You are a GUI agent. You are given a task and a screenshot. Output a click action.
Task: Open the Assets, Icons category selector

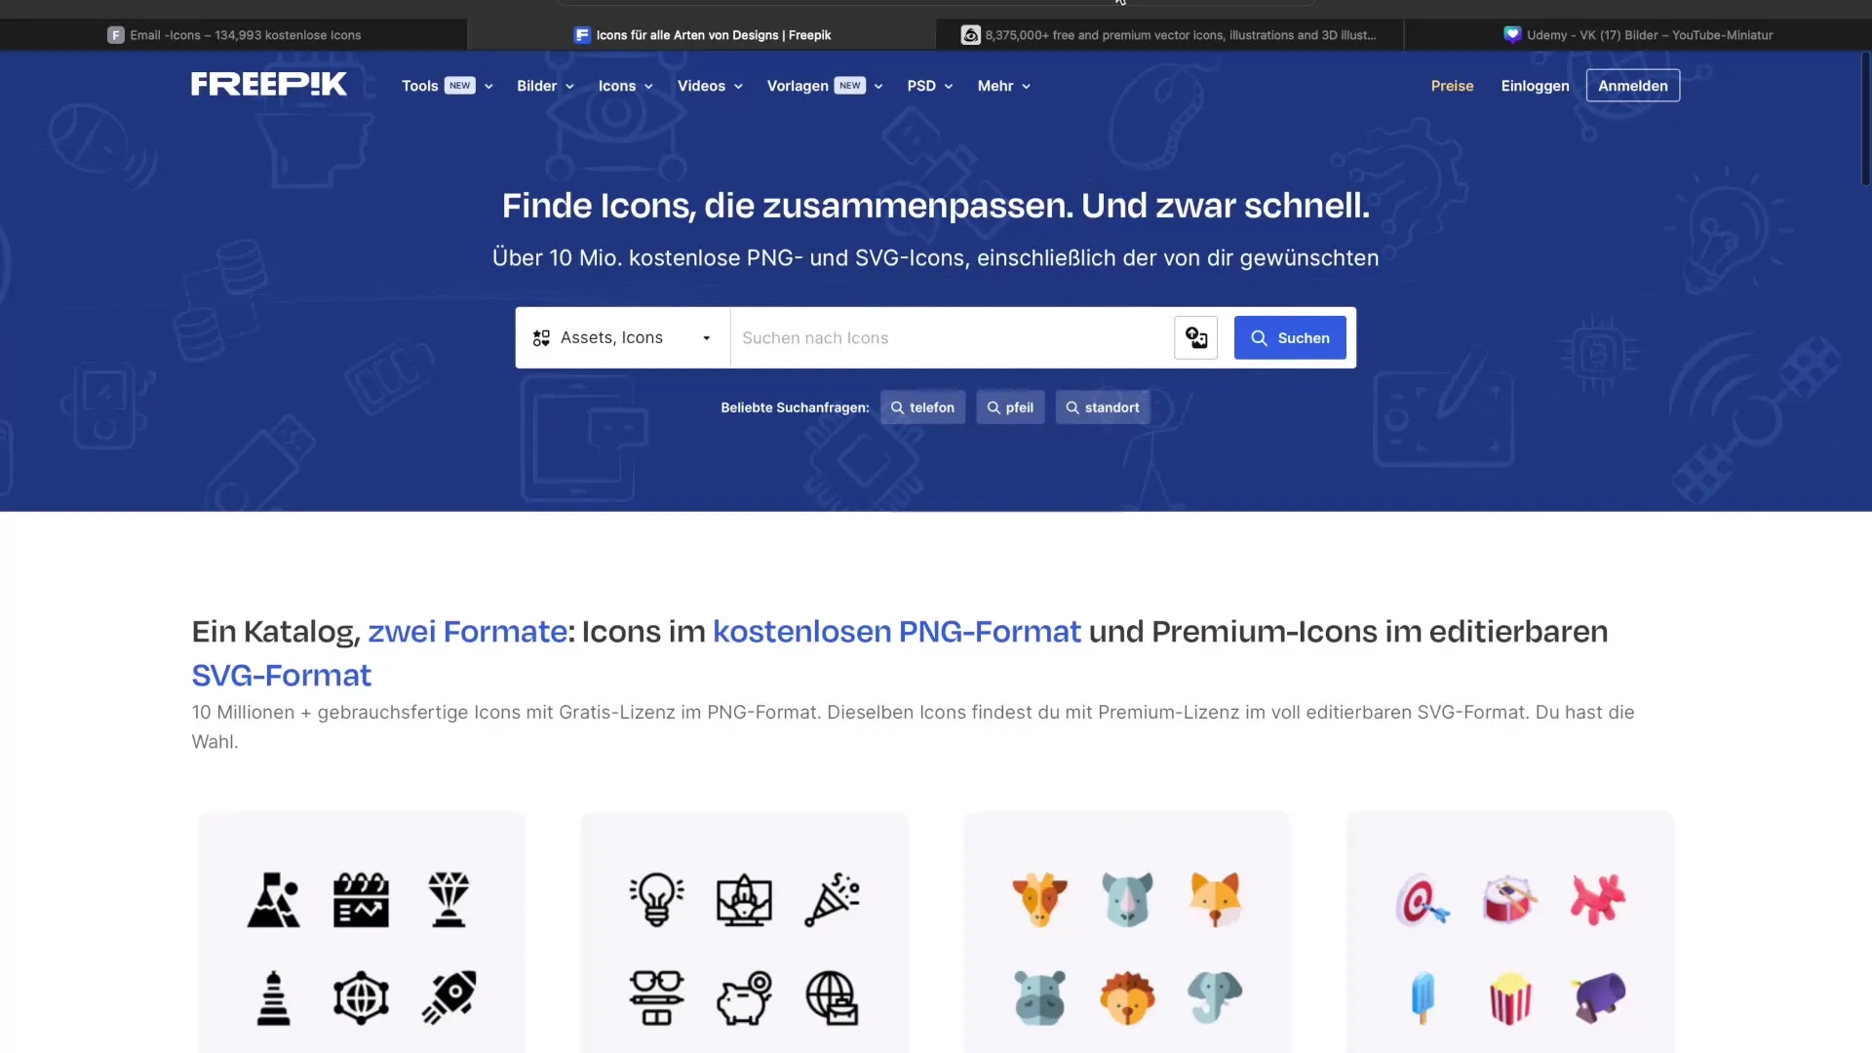(622, 338)
